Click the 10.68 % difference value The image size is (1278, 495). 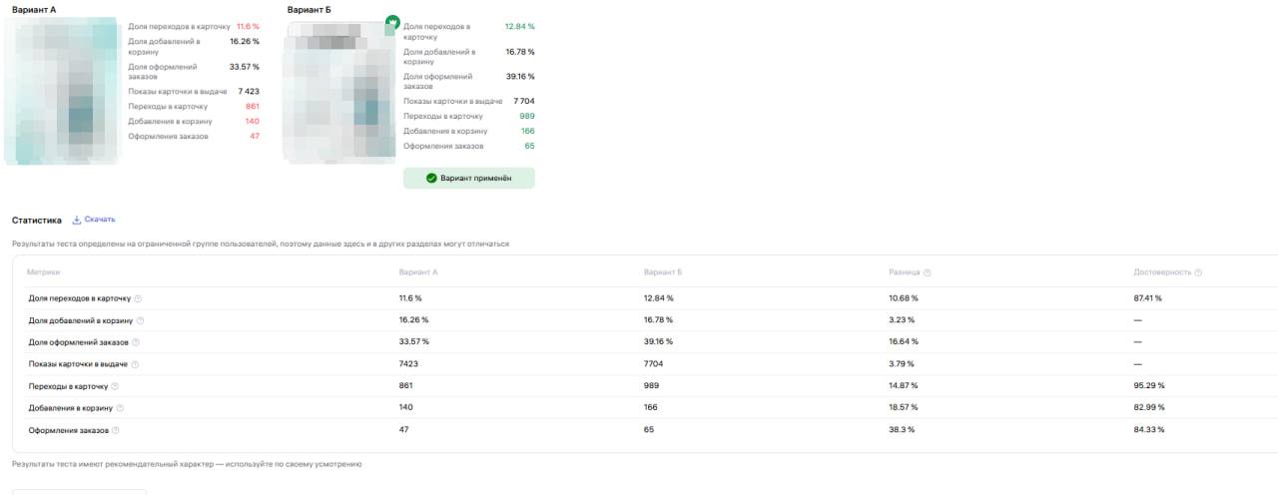tap(904, 298)
